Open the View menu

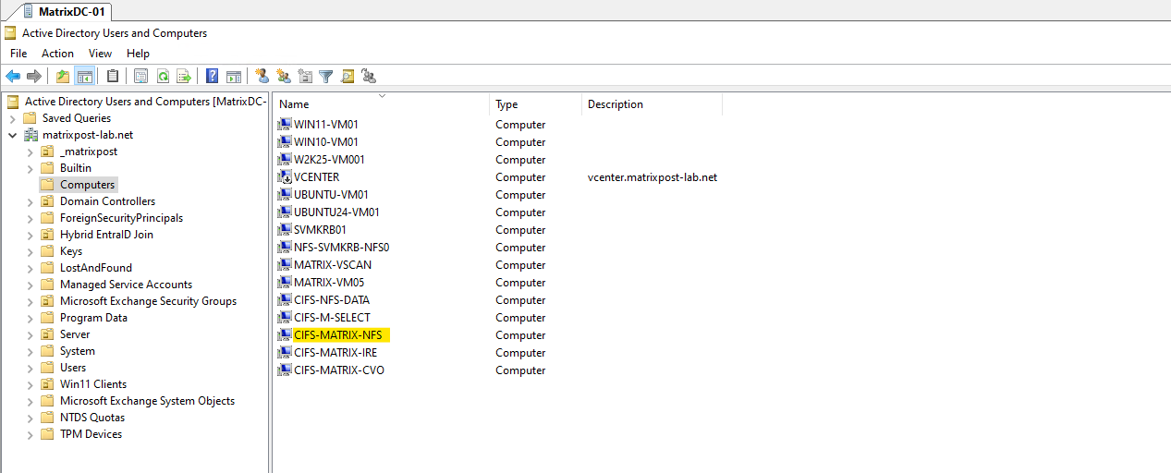[x=100, y=54]
